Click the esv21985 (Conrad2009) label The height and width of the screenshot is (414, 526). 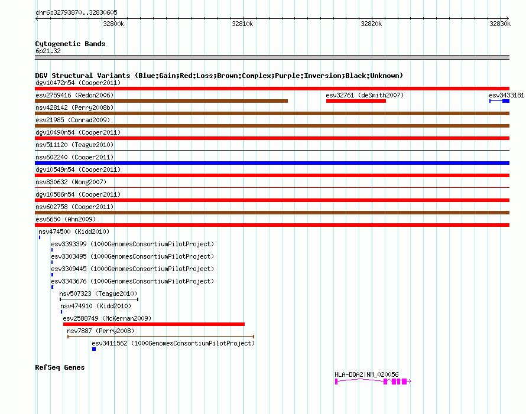(x=73, y=120)
